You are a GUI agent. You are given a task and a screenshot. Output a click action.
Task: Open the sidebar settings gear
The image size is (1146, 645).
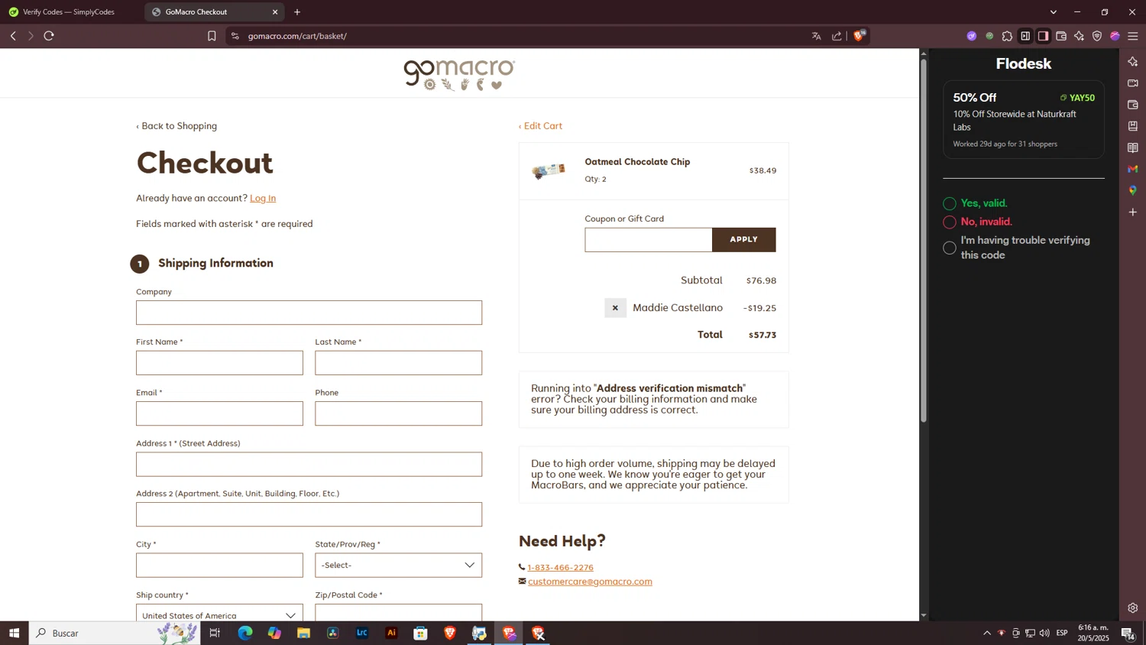(x=1132, y=608)
